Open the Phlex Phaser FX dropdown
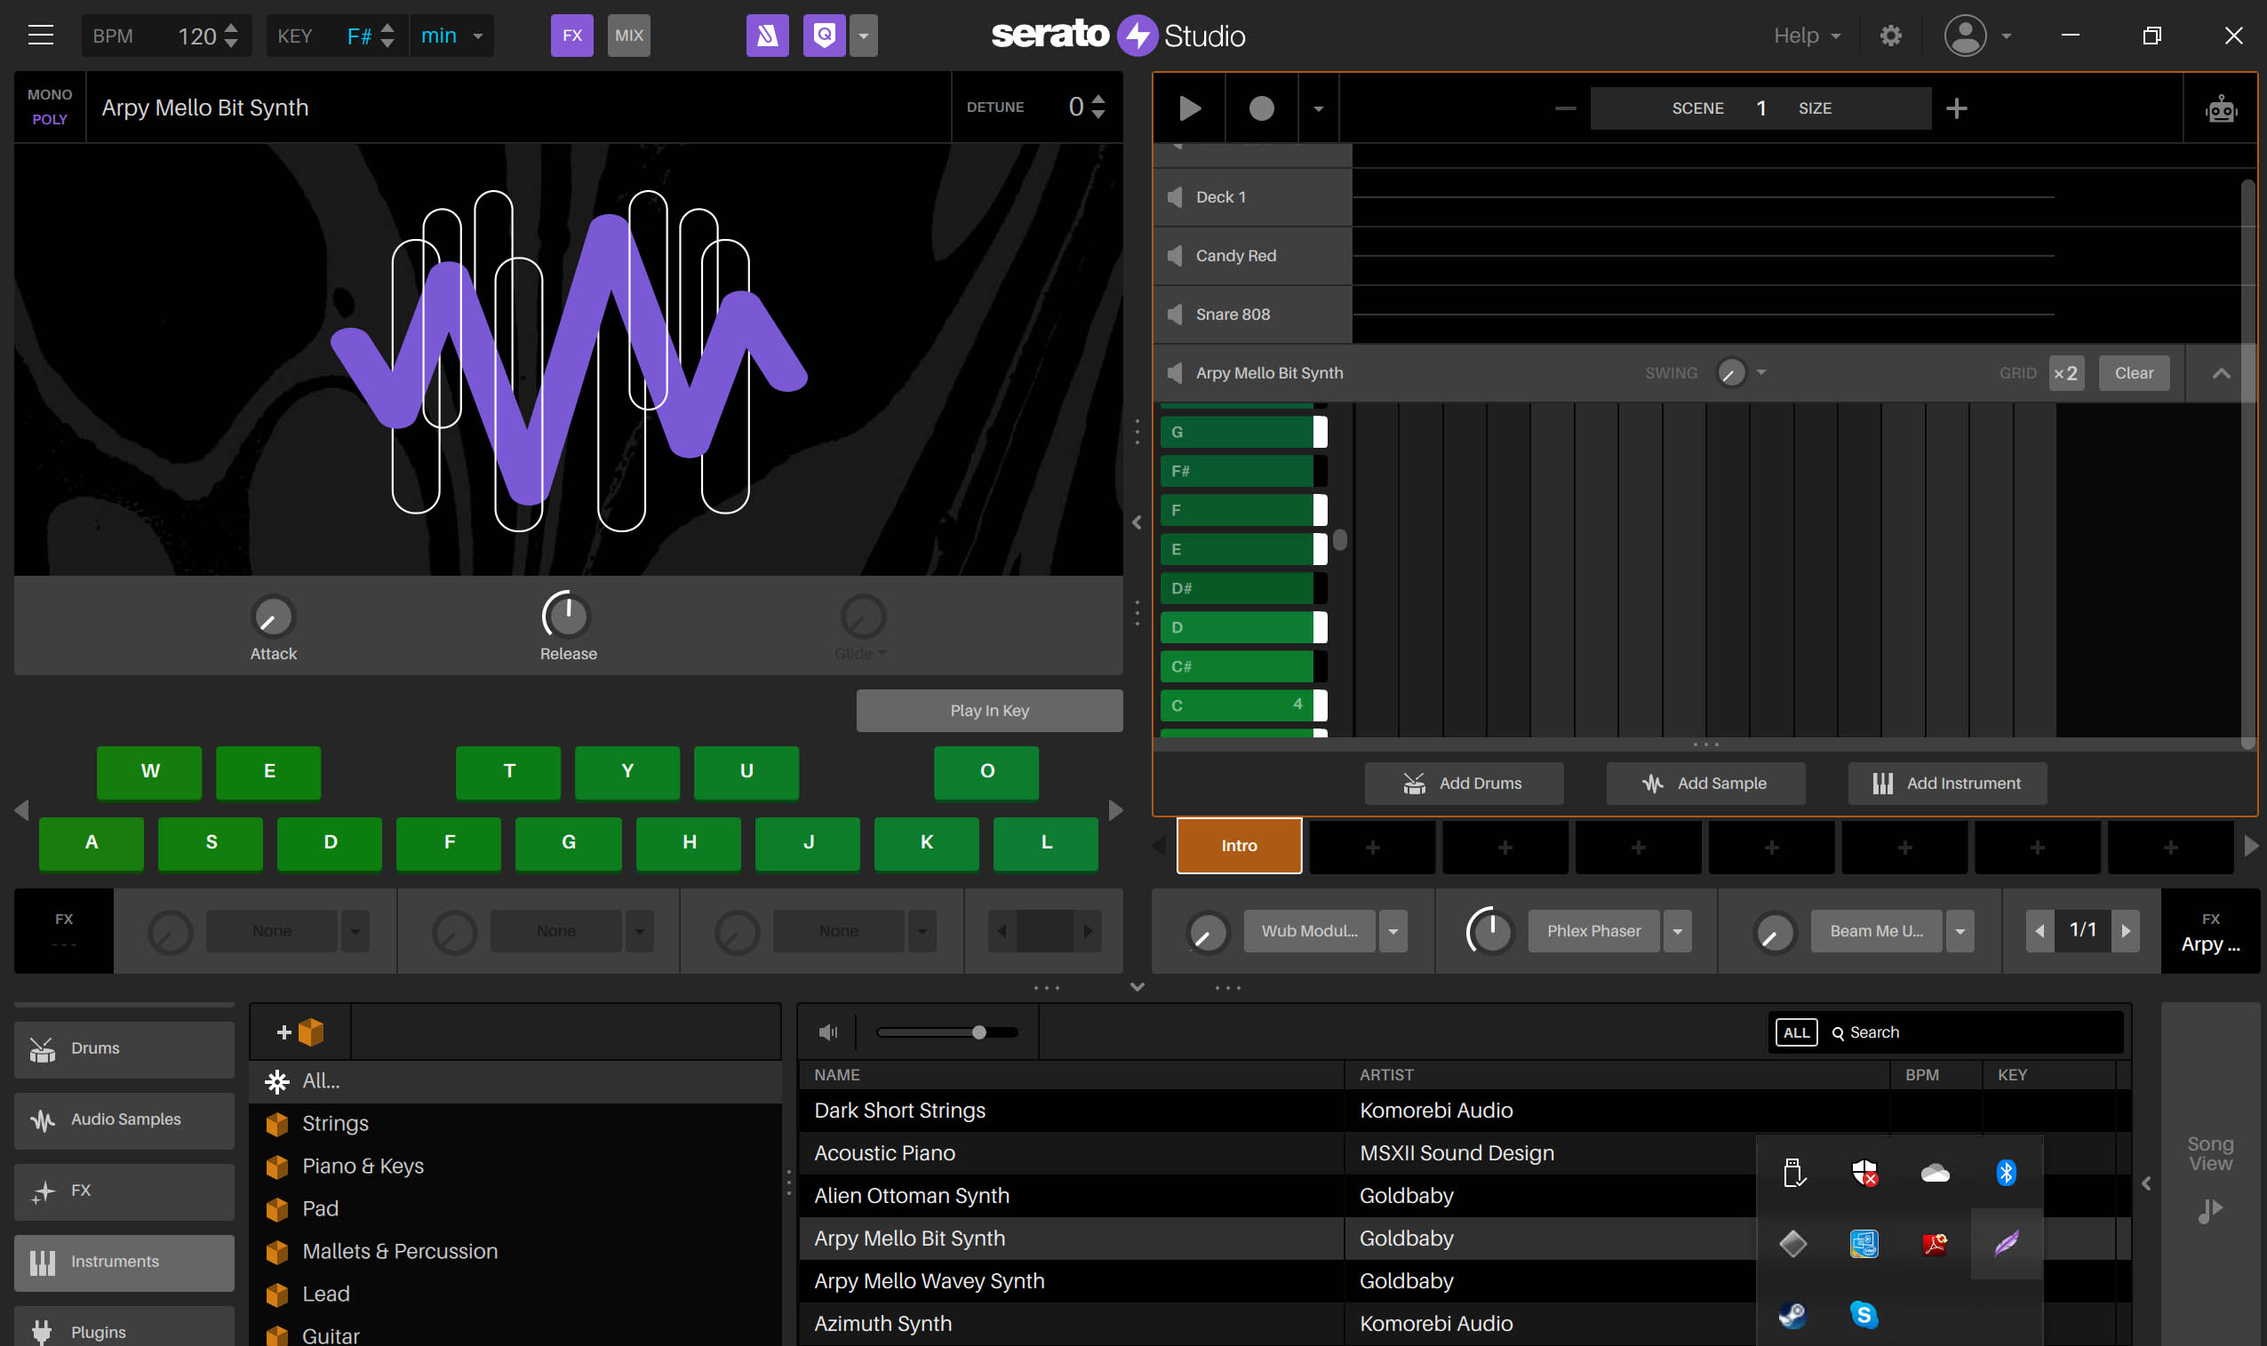The height and width of the screenshot is (1346, 2267). point(1676,930)
